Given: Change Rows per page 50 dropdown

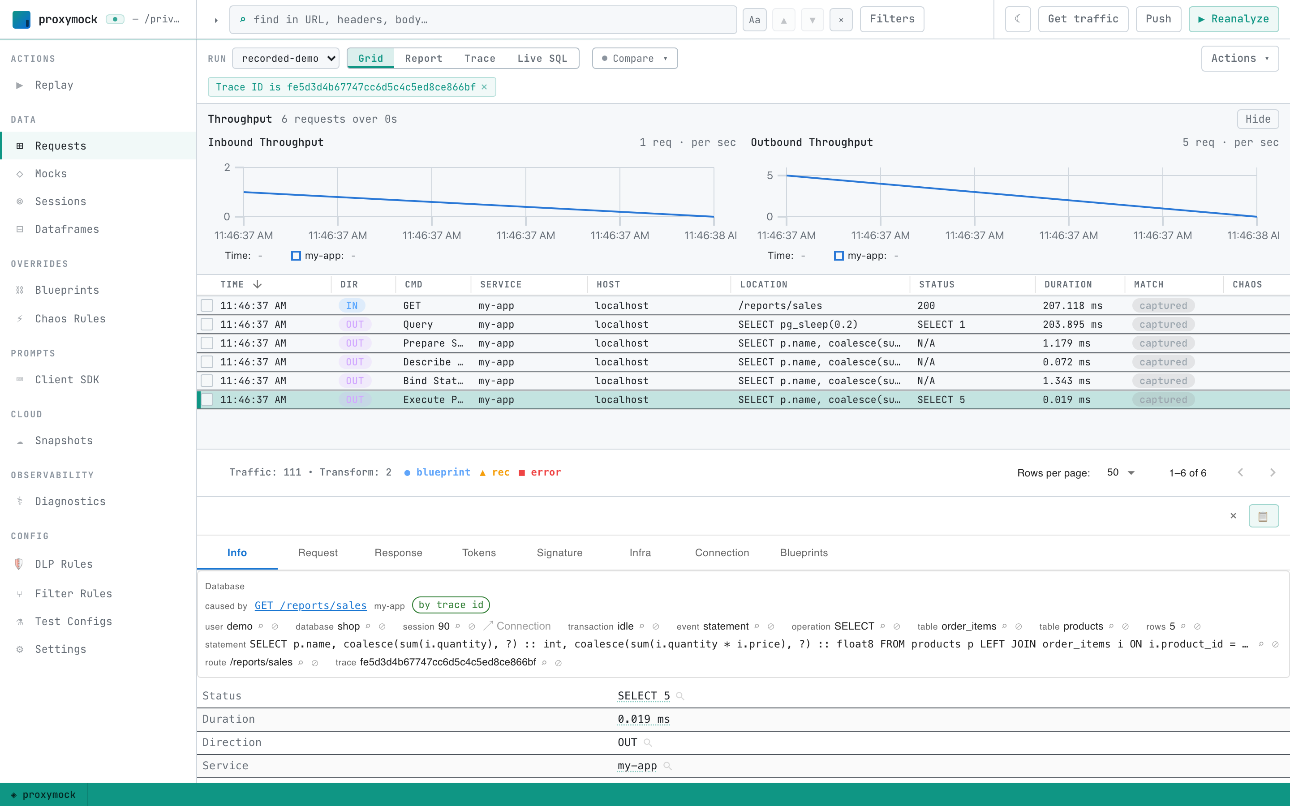Looking at the screenshot, I should [1121, 472].
